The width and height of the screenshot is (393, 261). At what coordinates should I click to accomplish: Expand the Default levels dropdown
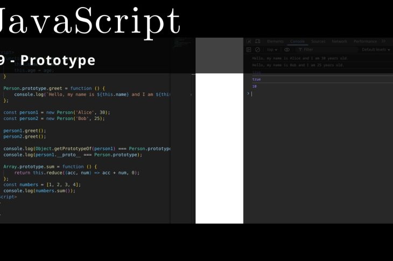(375, 50)
